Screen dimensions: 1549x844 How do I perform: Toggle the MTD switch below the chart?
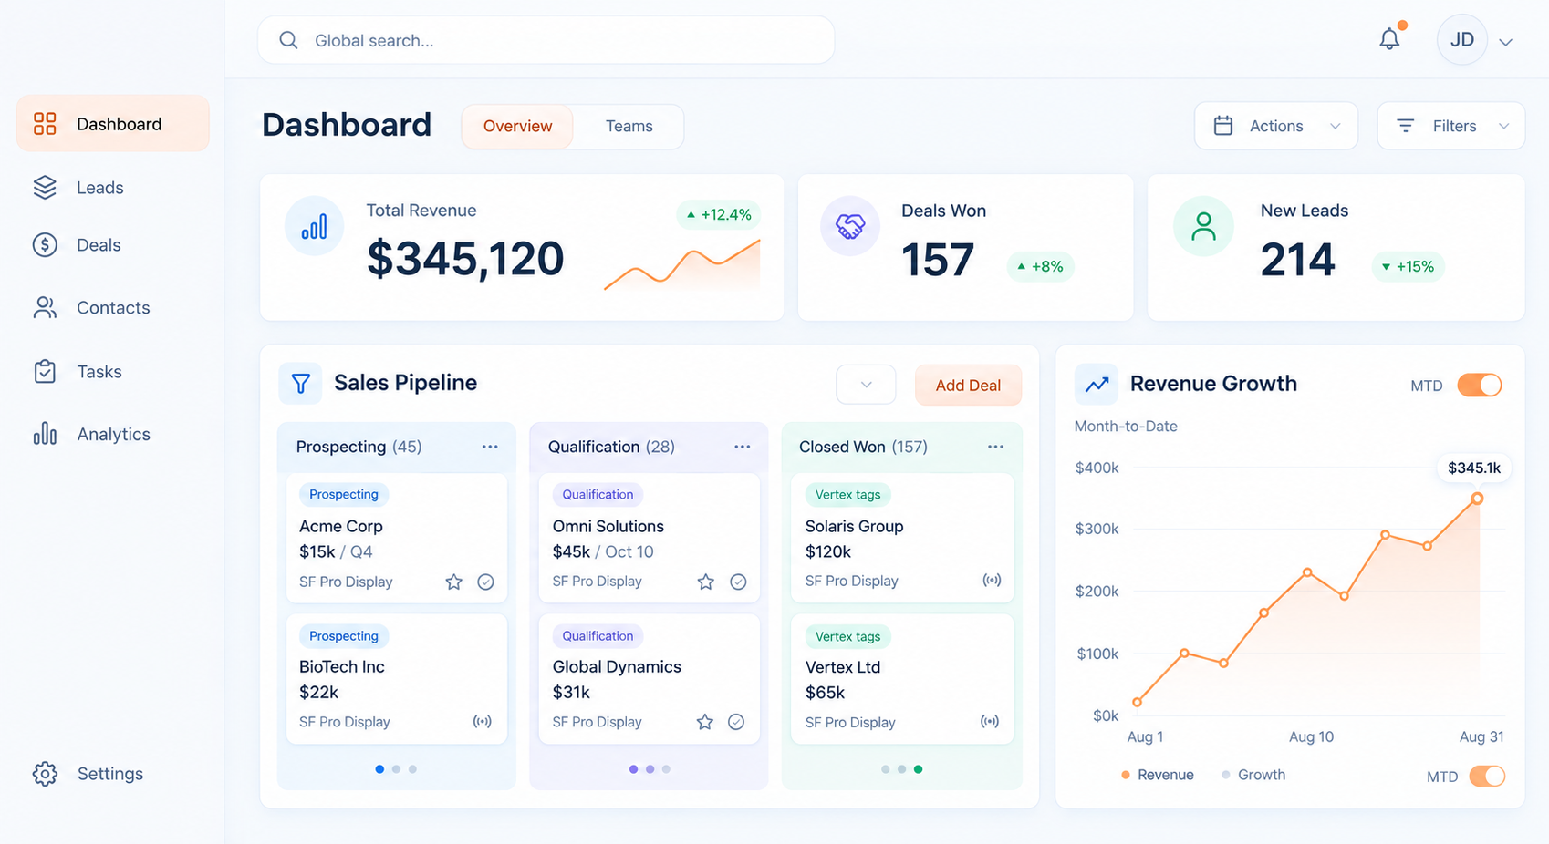click(x=1487, y=776)
